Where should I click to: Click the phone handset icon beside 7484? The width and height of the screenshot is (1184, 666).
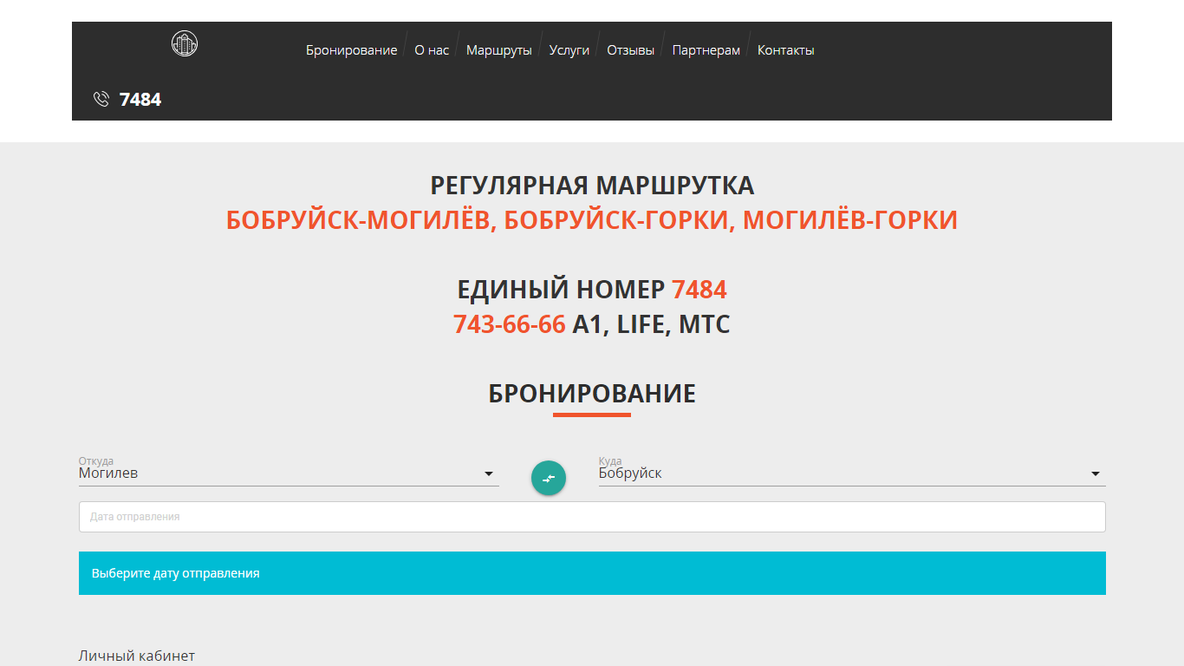point(101,100)
